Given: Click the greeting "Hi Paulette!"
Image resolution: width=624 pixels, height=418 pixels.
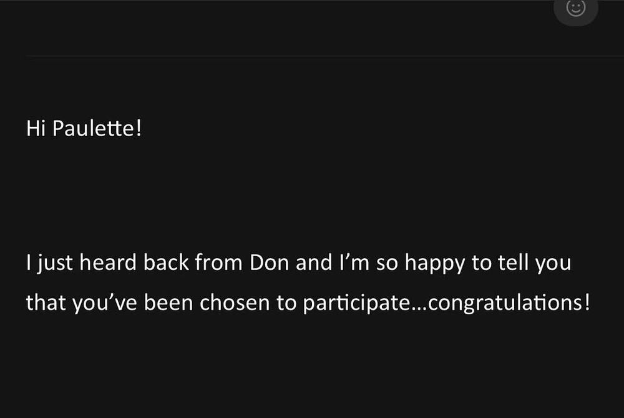Looking at the screenshot, I should tap(84, 128).
